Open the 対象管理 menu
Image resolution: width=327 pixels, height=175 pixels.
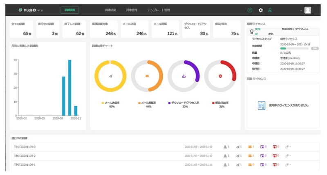tap(132, 10)
